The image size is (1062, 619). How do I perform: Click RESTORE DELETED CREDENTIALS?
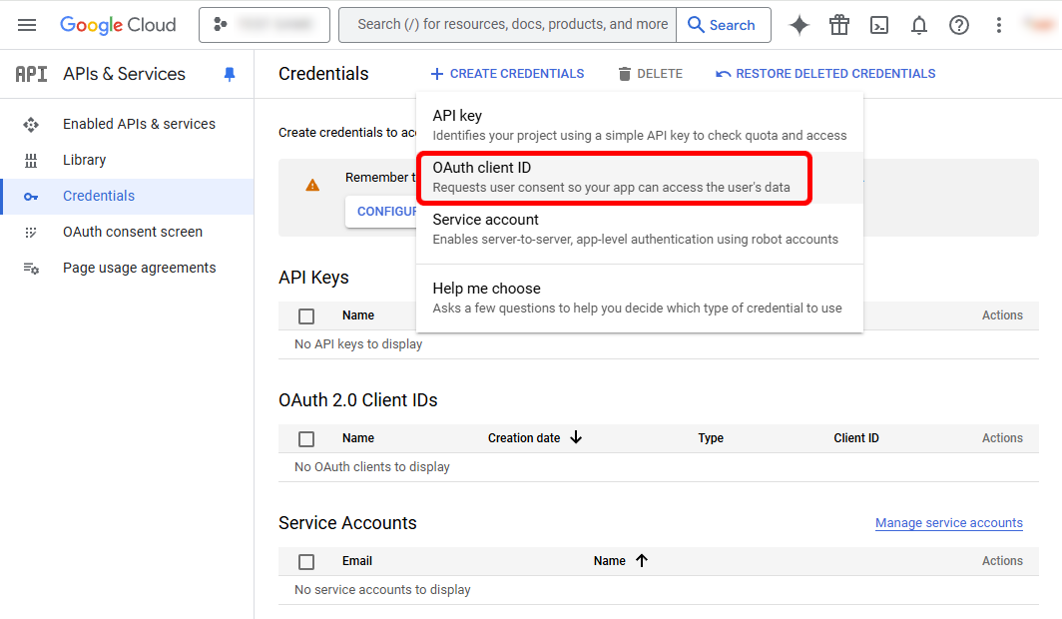tap(825, 74)
